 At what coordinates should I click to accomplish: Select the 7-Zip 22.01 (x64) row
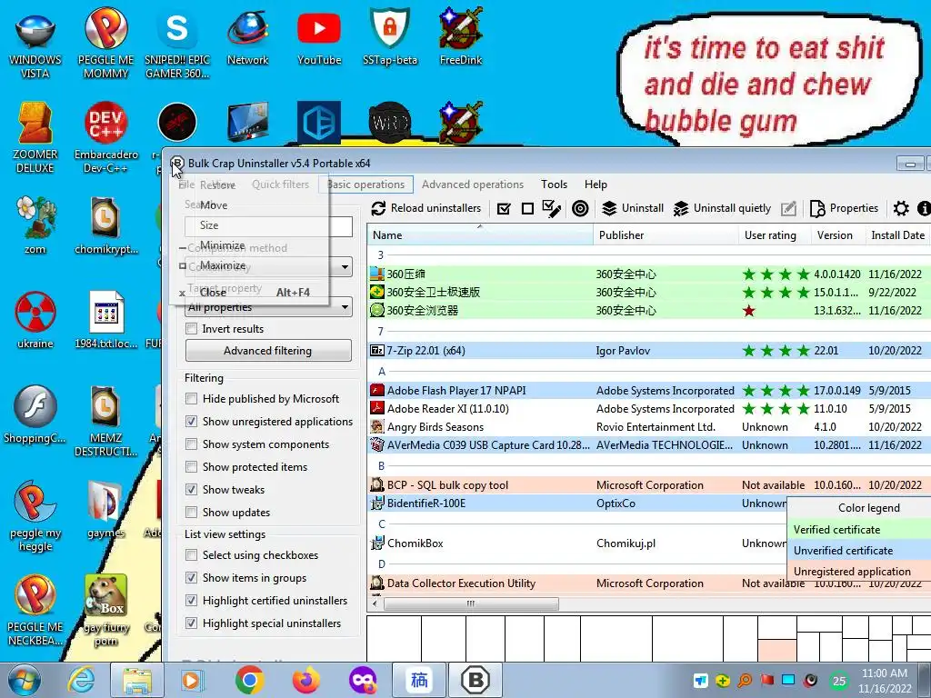(x=649, y=351)
